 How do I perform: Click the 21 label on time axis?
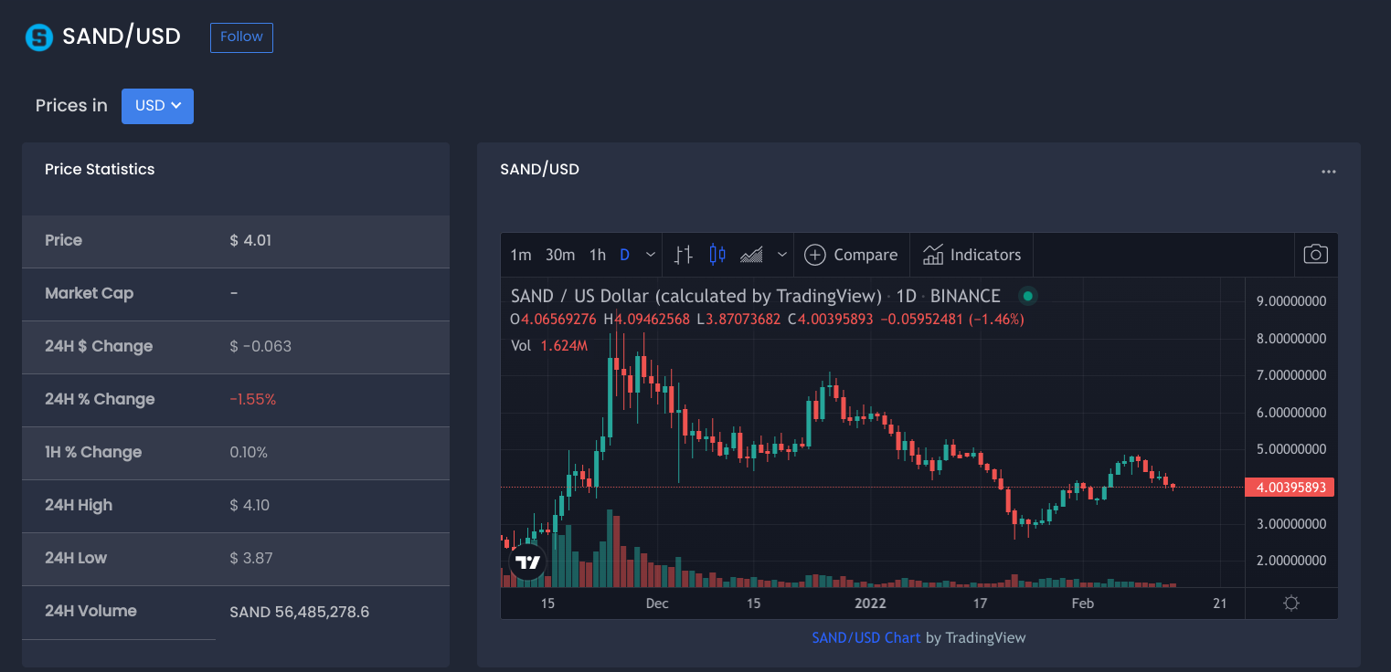coord(1219,604)
